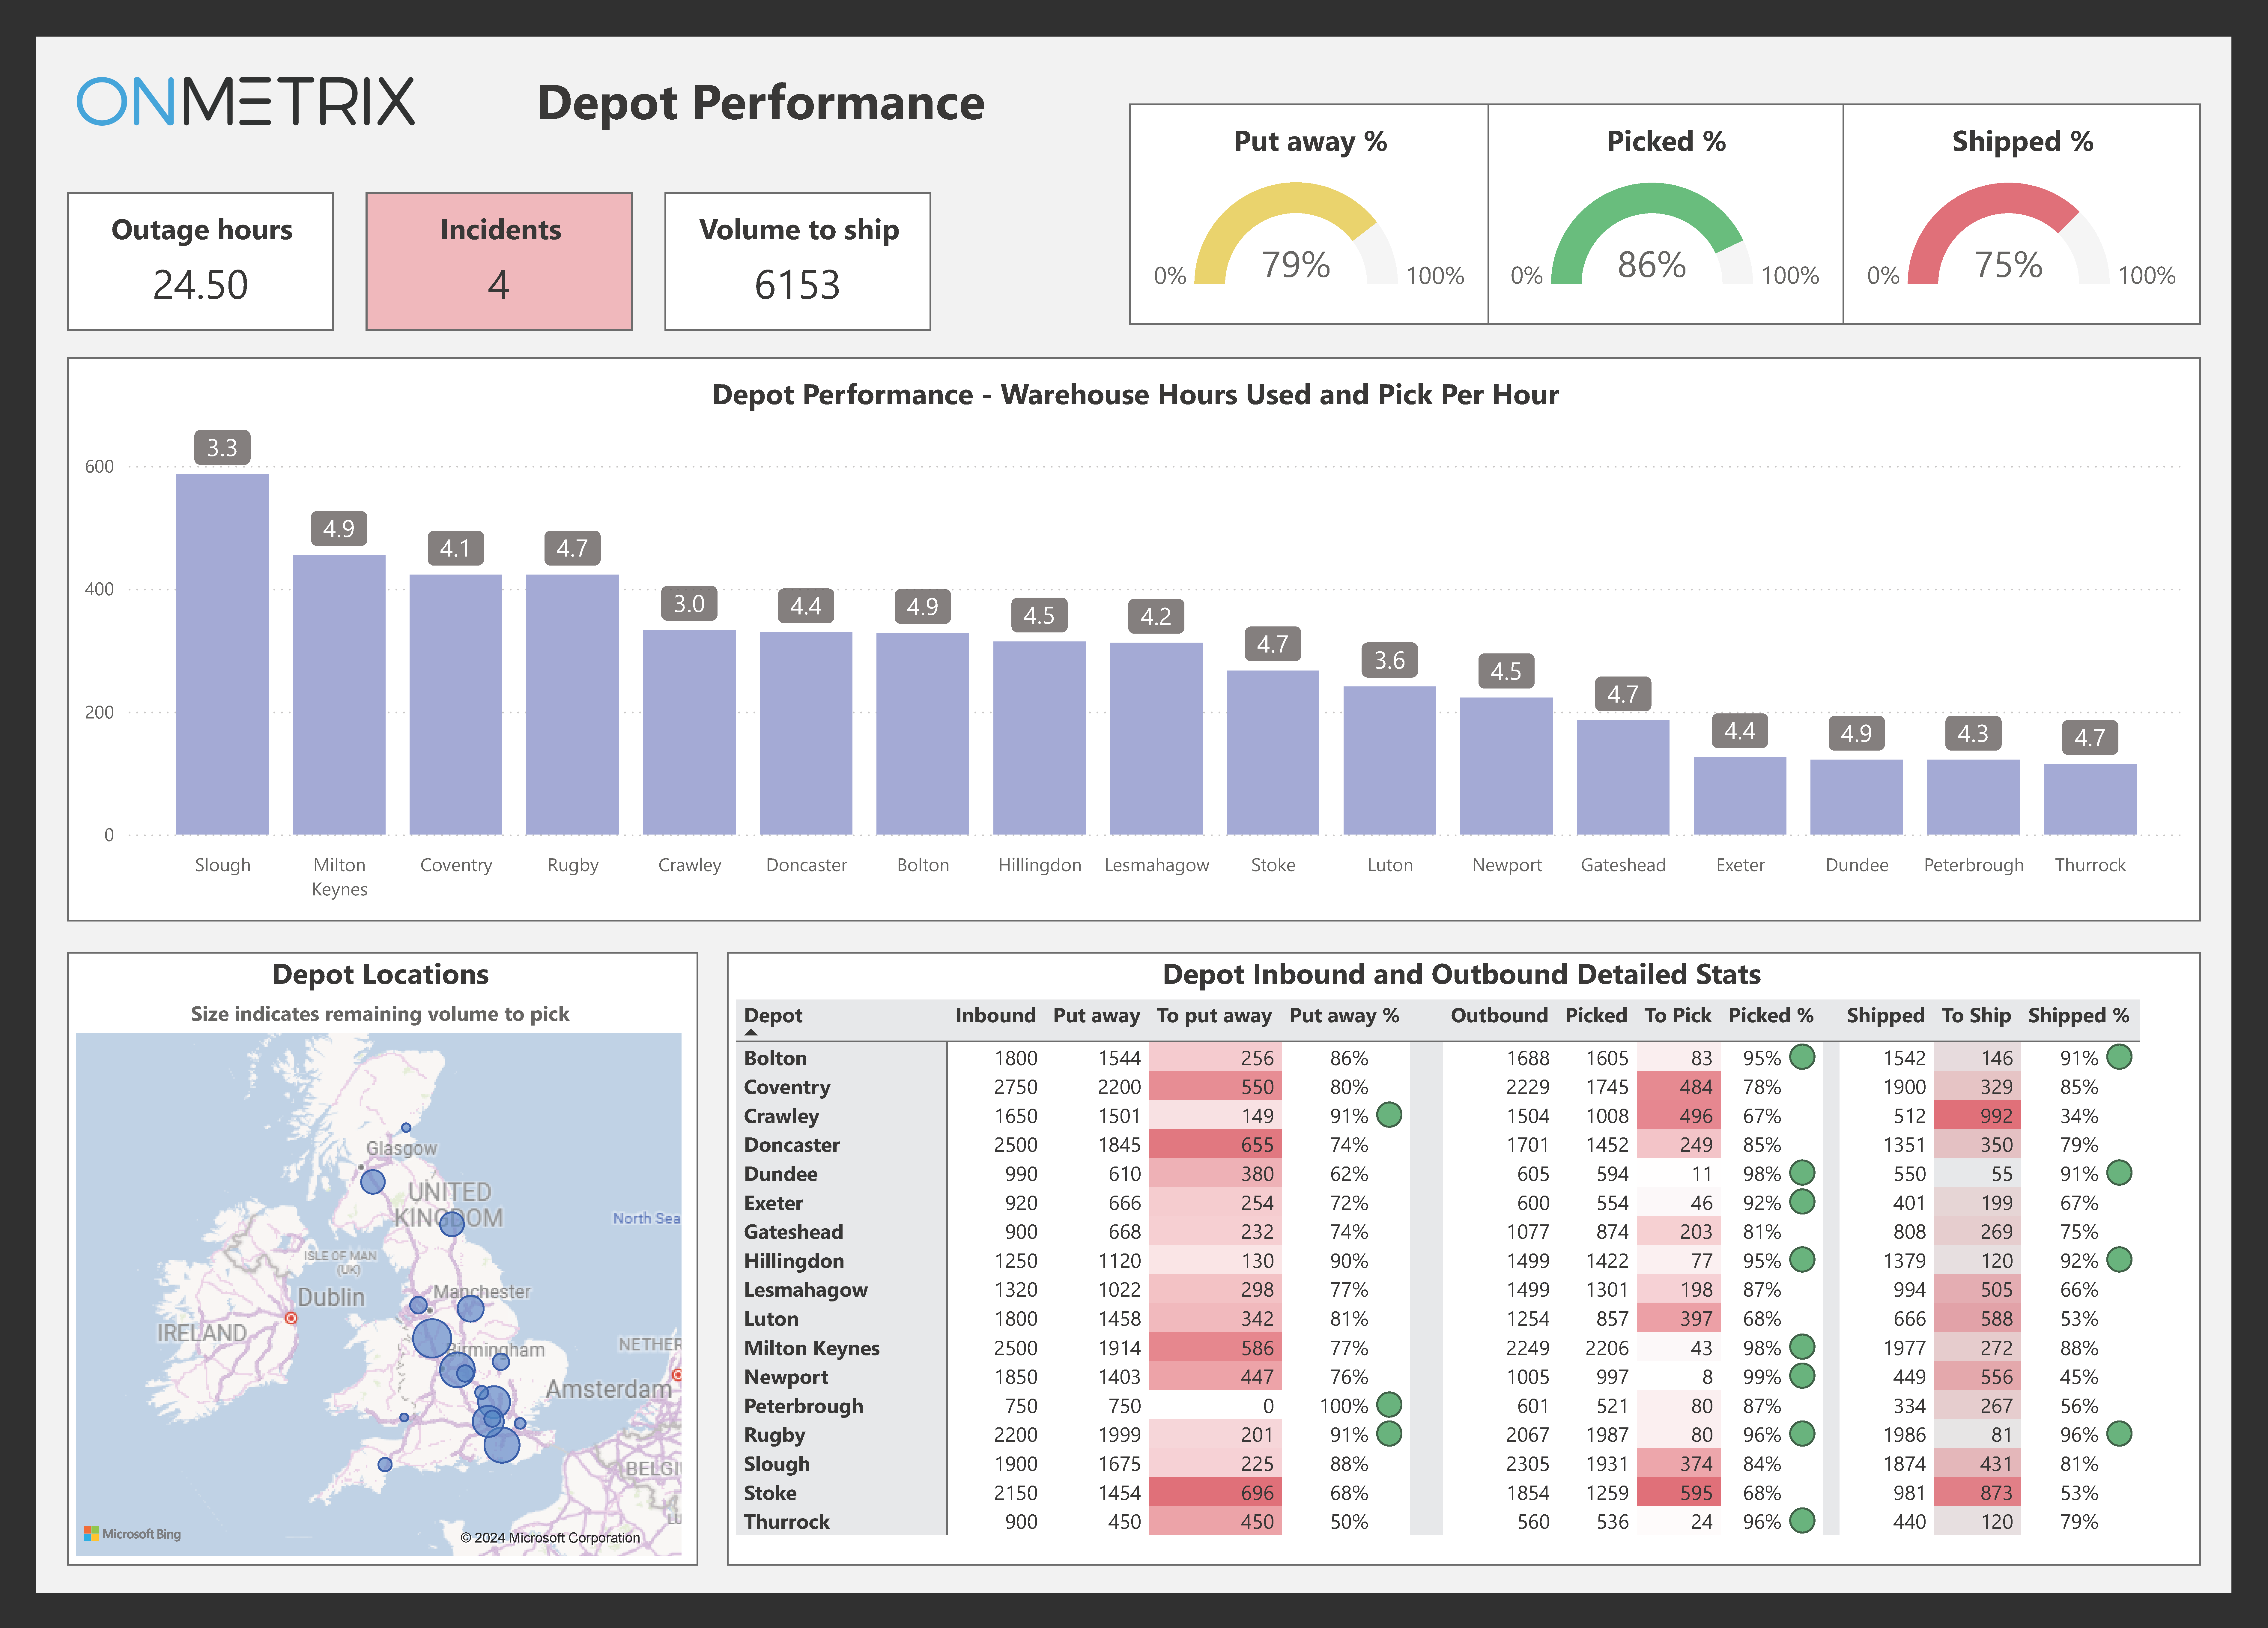
Task: Click green indicator on Bolton Picked %
Action: click(x=1802, y=1057)
